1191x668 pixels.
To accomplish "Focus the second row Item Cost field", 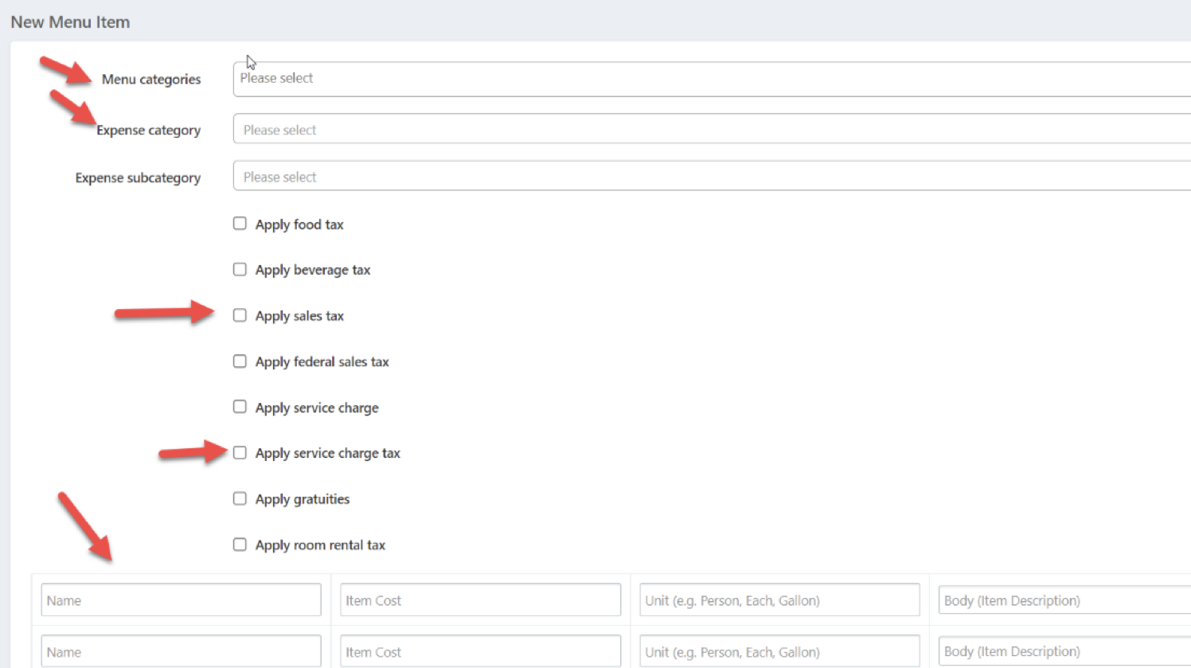I will click(480, 651).
